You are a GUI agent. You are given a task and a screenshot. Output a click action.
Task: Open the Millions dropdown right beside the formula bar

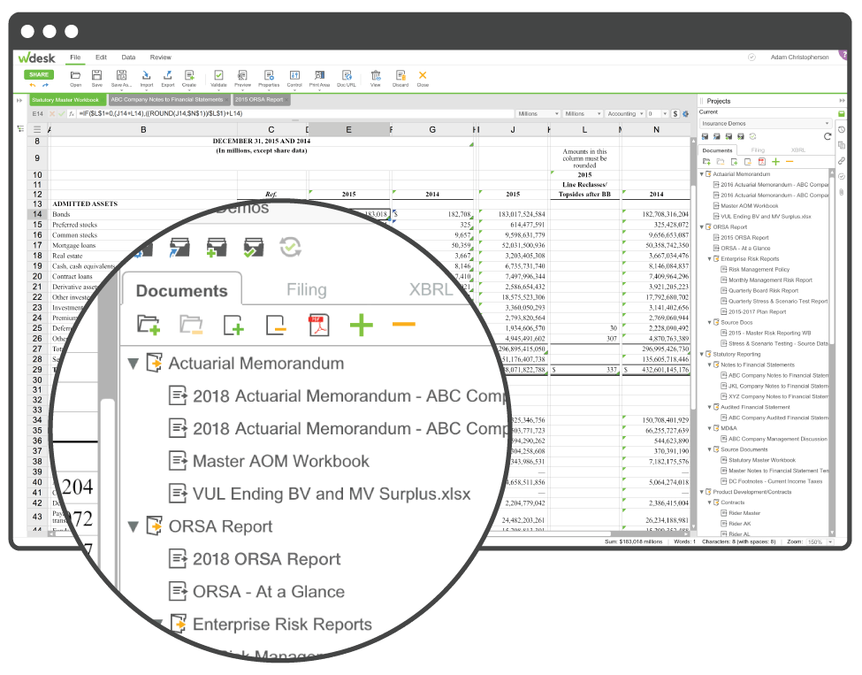(x=538, y=114)
